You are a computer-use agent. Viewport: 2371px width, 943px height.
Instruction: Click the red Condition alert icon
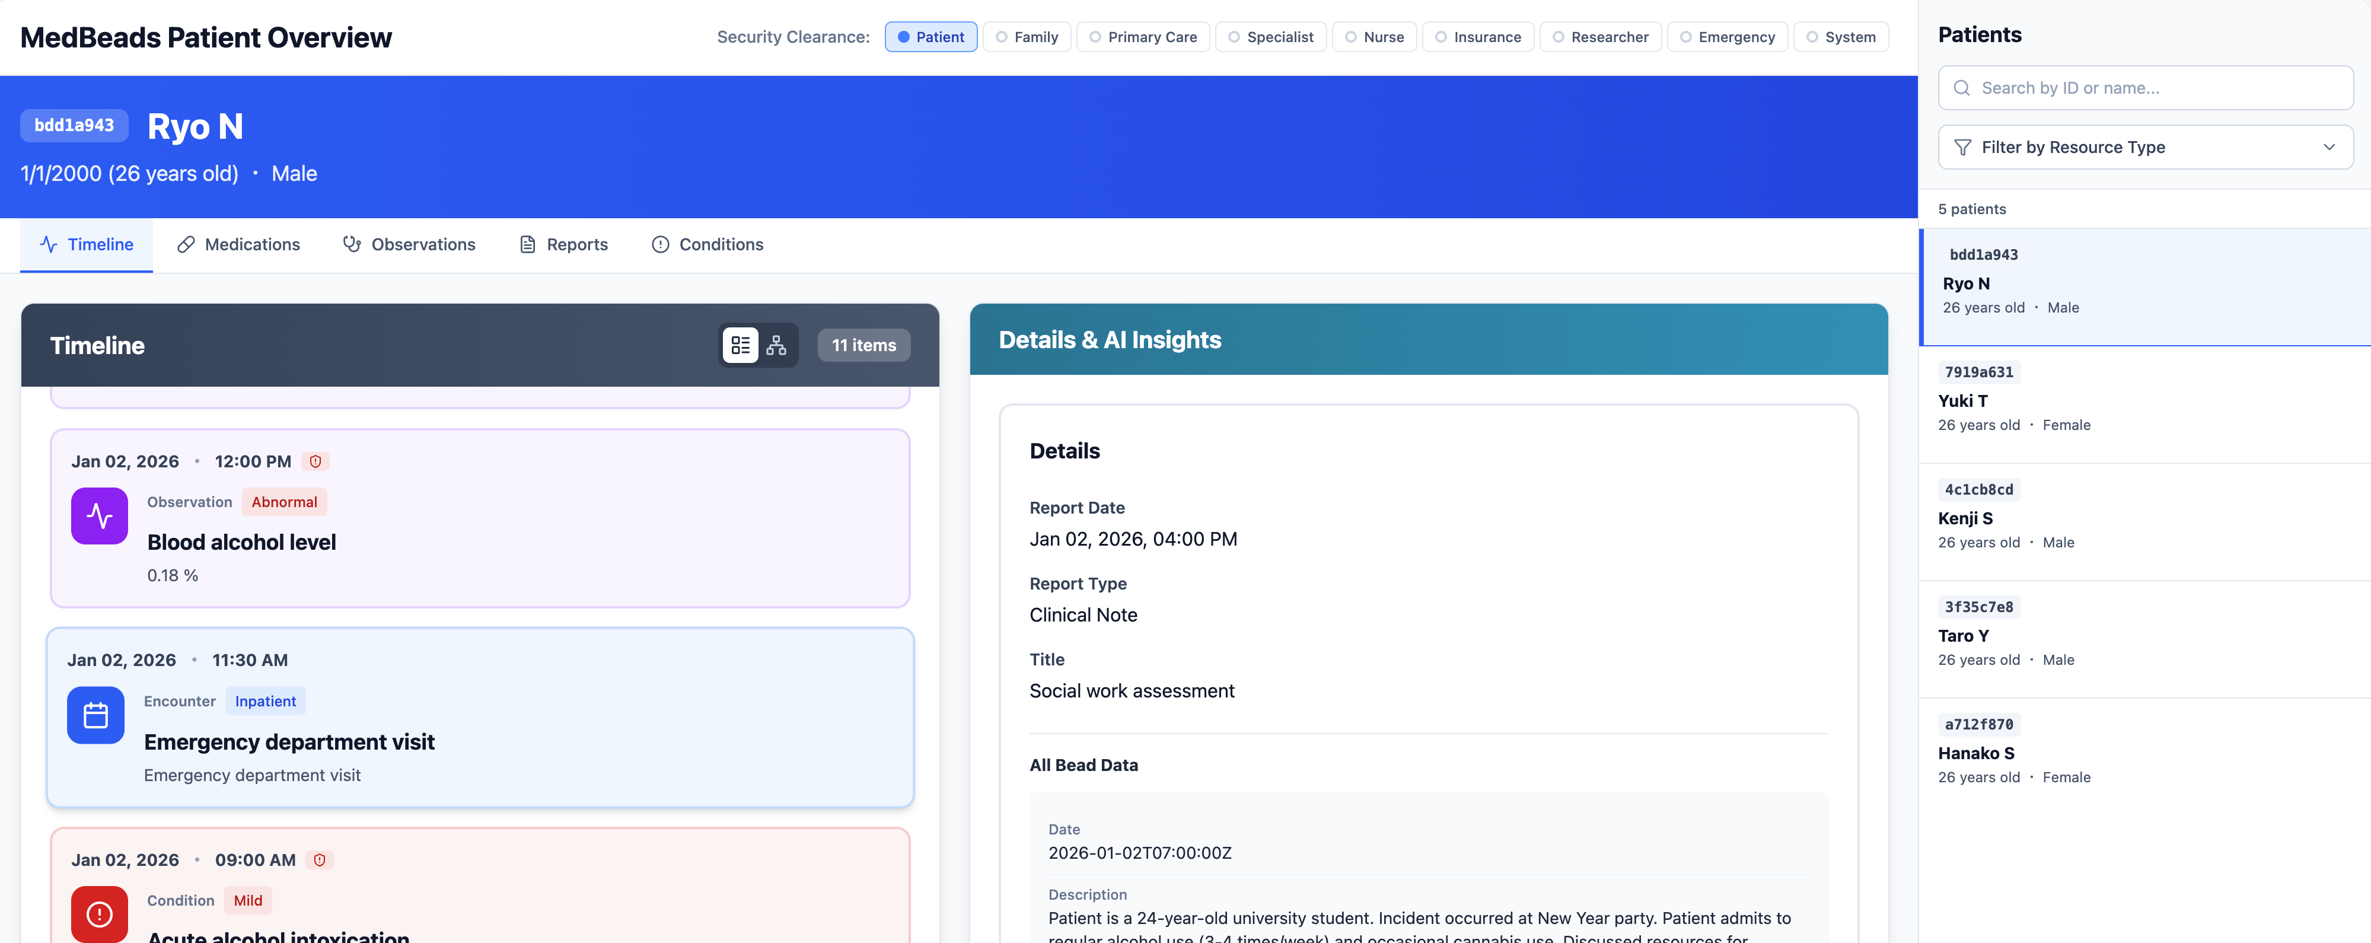(100, 913)
